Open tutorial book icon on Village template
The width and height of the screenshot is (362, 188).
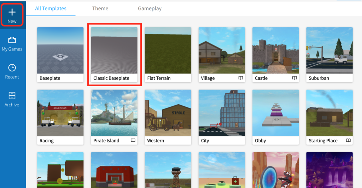coord(240,78)
